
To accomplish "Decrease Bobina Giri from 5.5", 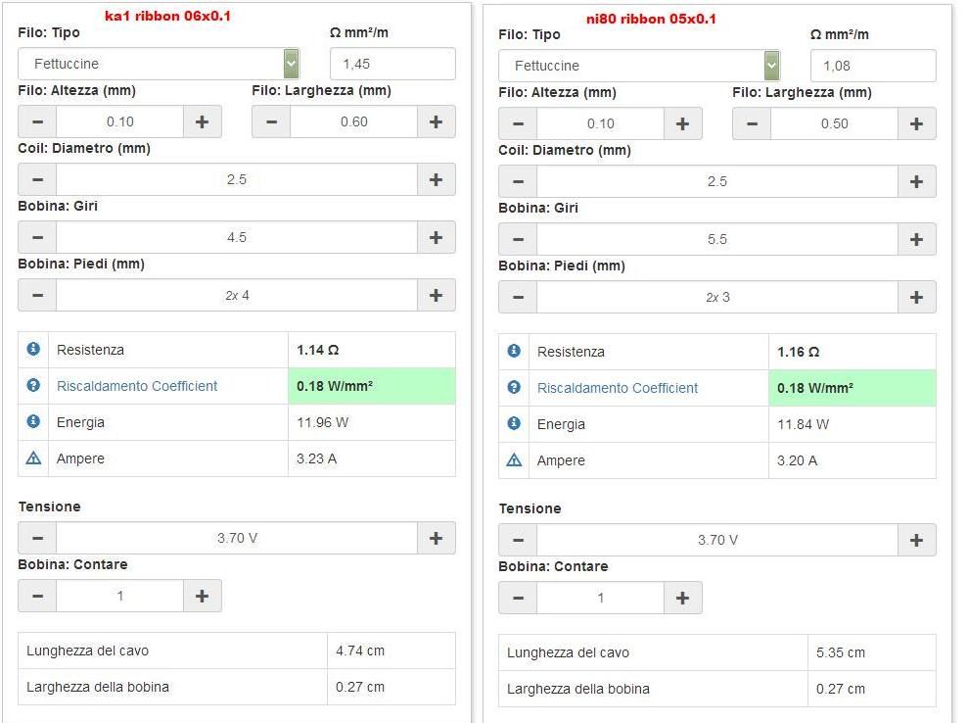I will (x=518, y=239).
